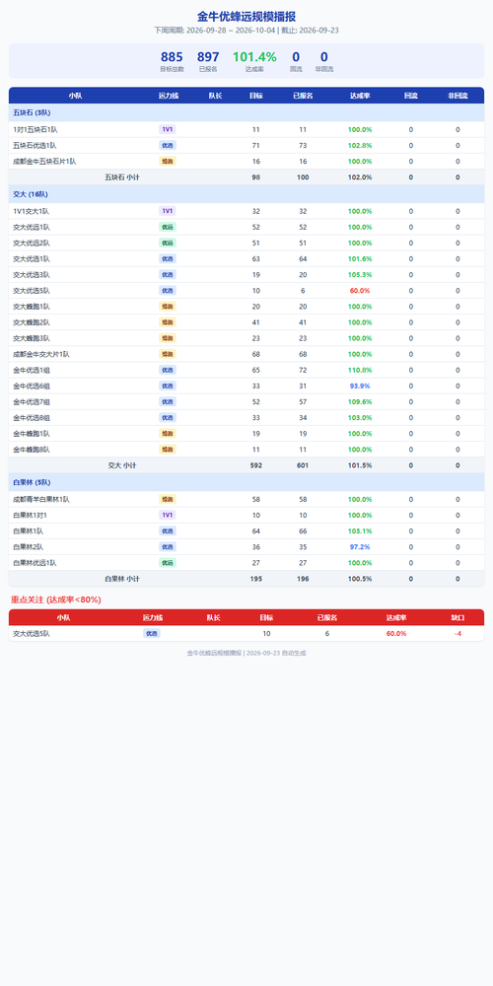The height and width of the screenshot is (986, 493).
Task: Select team row 金牛蜂跑8队
Action: tap(246, 449)
